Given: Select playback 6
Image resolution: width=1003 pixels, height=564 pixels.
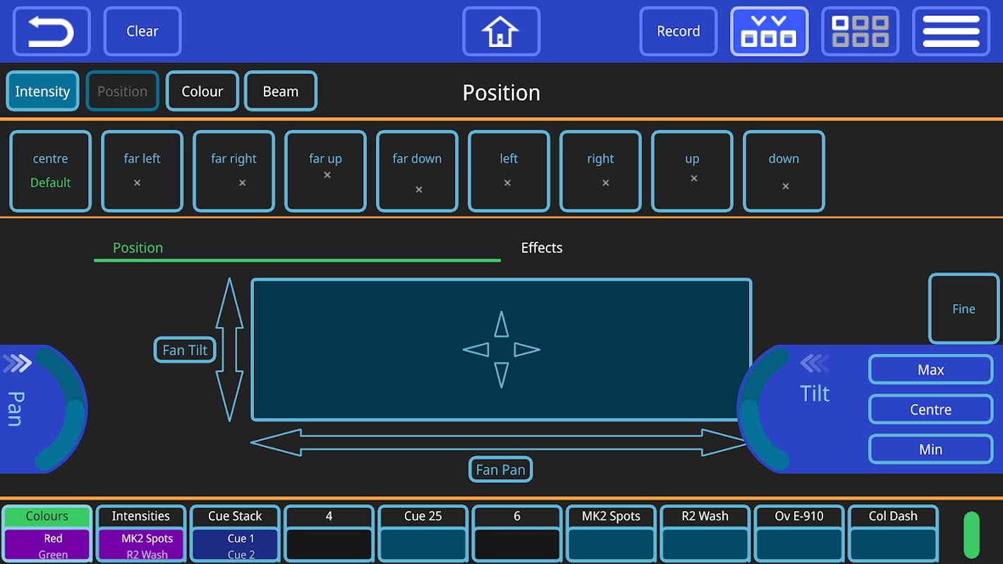Looking at the screenshot, I should [517, 534].
